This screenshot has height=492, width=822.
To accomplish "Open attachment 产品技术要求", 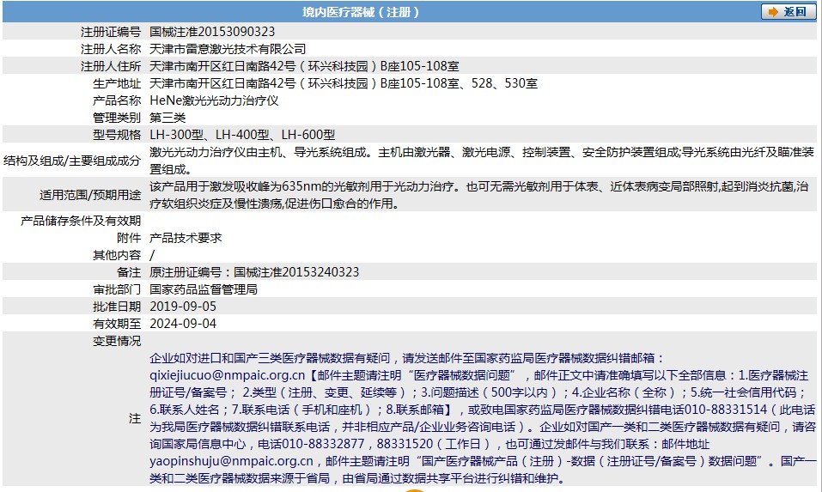I will (186, 238).
